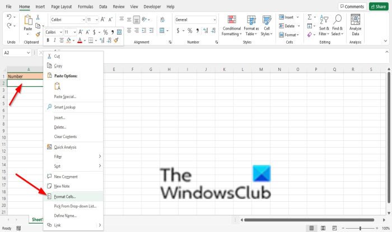Open Sort & Filter

click(324, 26)
